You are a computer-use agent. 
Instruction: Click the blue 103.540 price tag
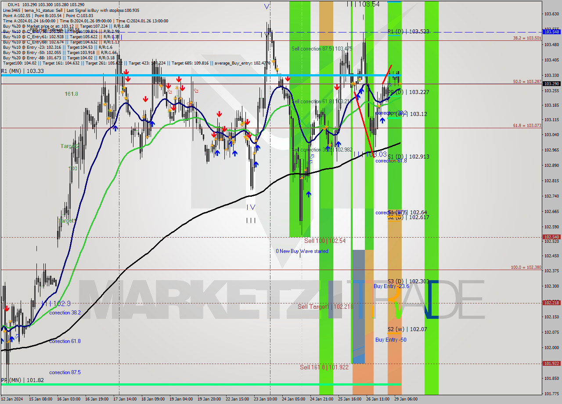pos(552,32)
